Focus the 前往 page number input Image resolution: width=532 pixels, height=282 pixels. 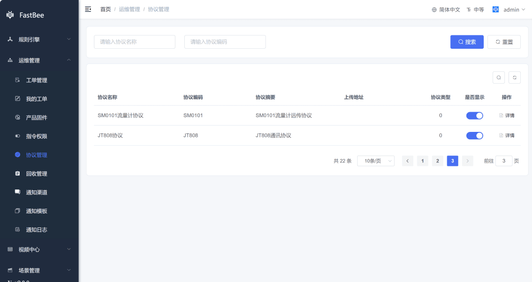pos(504,160)
